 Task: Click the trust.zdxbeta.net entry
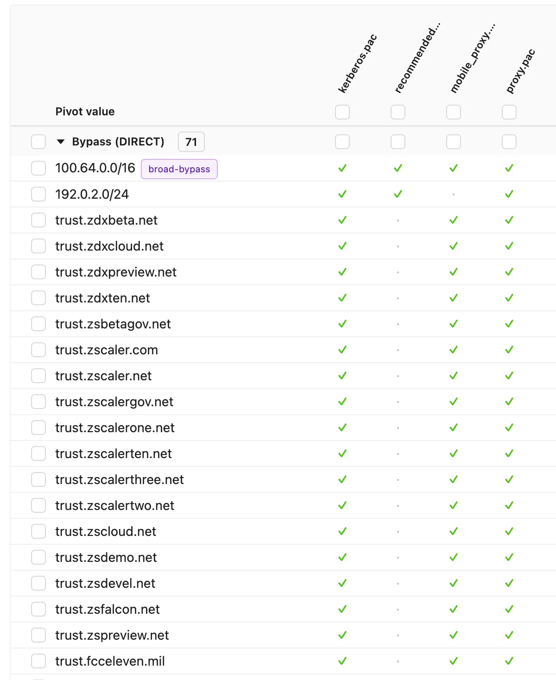pos(106,220)
